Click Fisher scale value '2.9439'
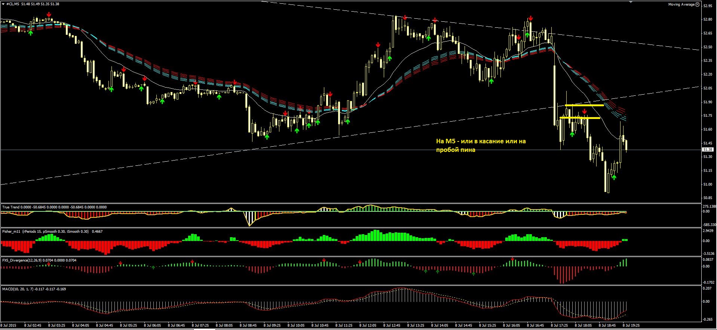This screenshot has width=717, height=330. coord(708,231)
